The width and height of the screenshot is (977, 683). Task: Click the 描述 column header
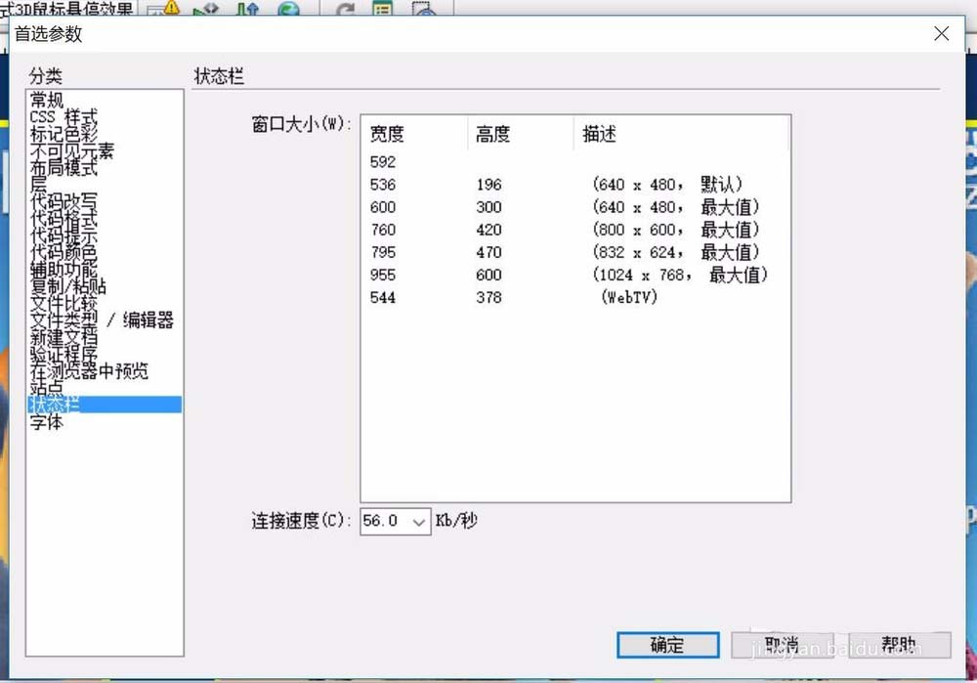[x=681, y=133]
